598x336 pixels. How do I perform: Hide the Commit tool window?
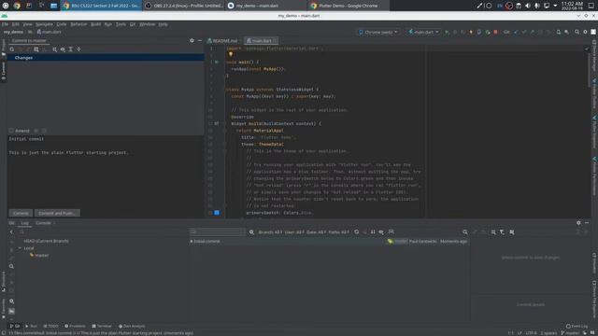click(200, 40)
